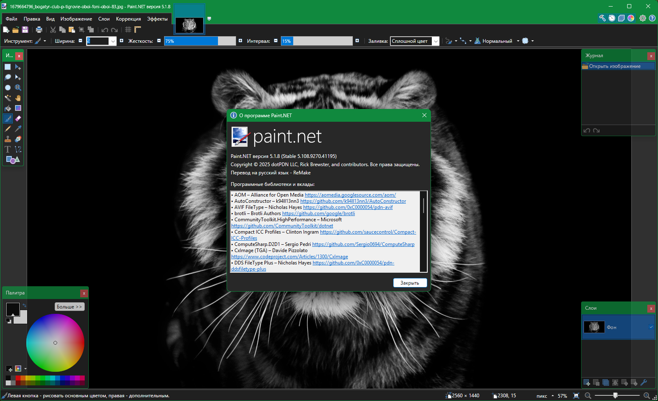Open the Изображение menu
Screen dimensions: 658x401
[76, 19]
